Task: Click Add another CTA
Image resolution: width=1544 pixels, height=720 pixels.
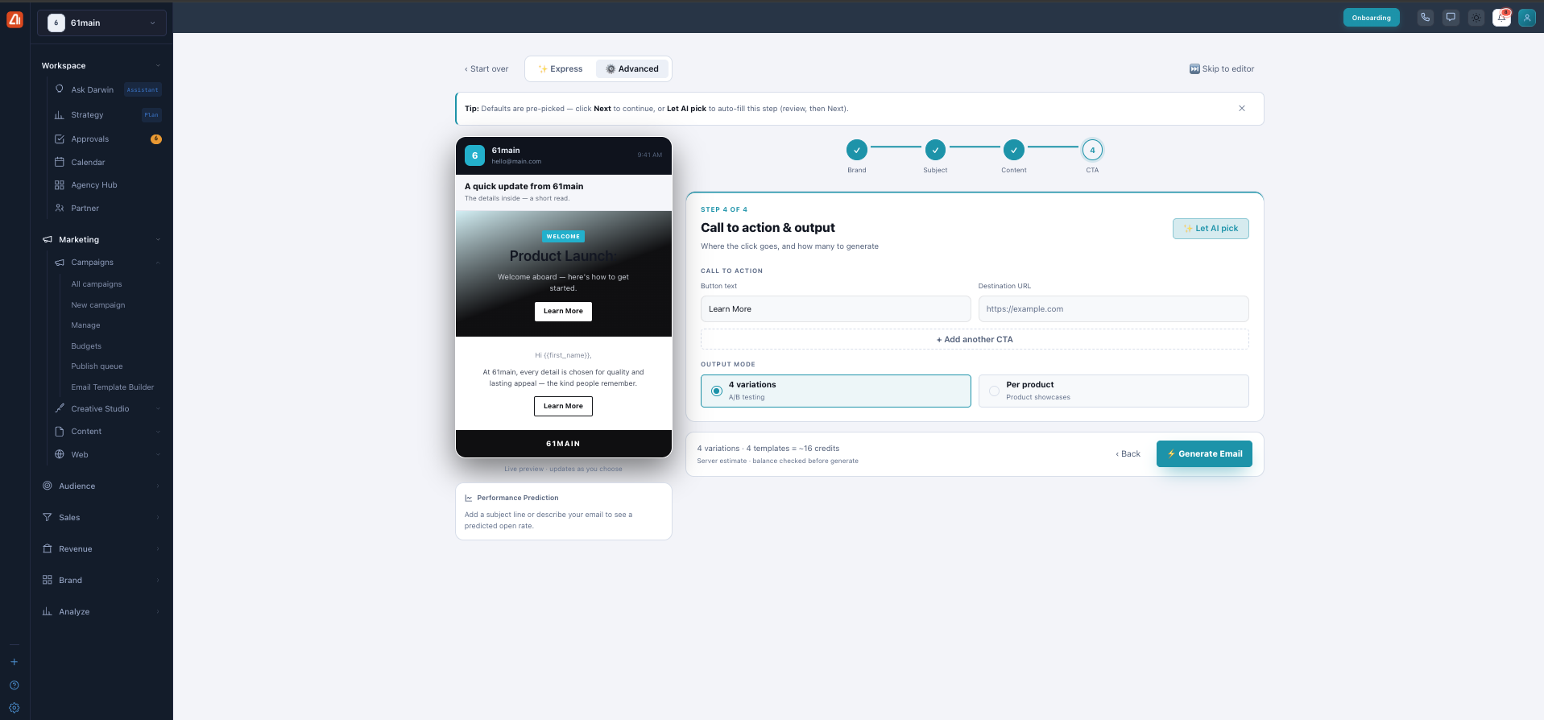Action: pos(975,339)
